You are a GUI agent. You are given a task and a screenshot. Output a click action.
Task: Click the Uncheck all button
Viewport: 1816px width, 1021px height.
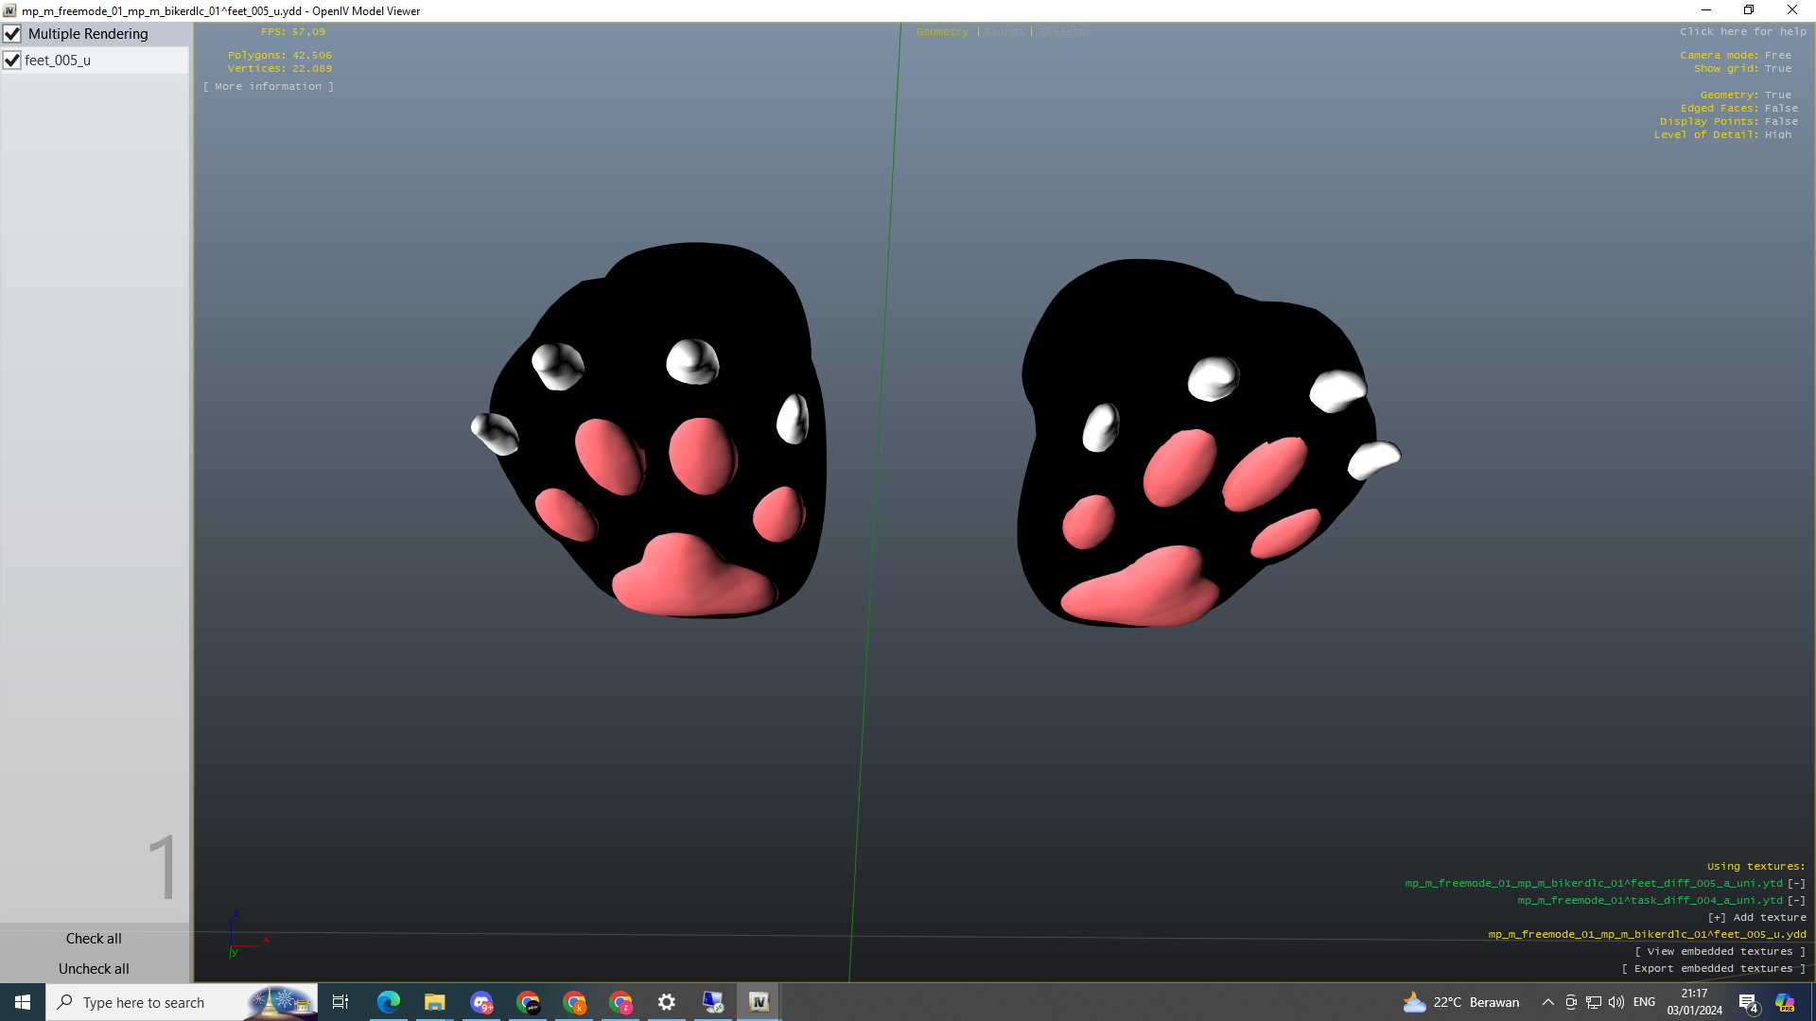pos(94,969)
